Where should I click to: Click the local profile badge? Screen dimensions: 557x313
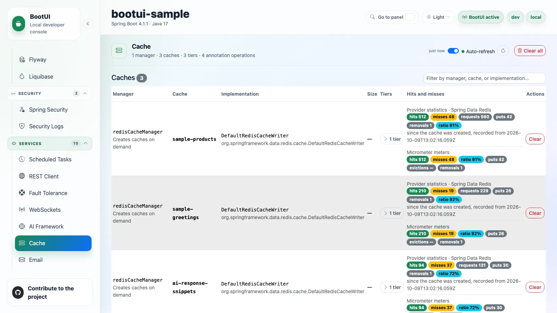click(x=536, y=17)
